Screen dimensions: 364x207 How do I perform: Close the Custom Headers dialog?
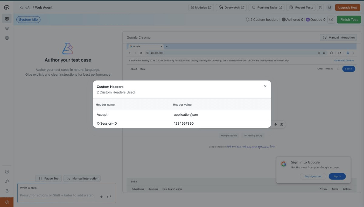[265, 86]
